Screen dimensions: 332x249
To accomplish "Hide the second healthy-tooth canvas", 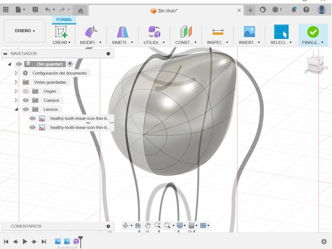I will (x=32, y=127).
